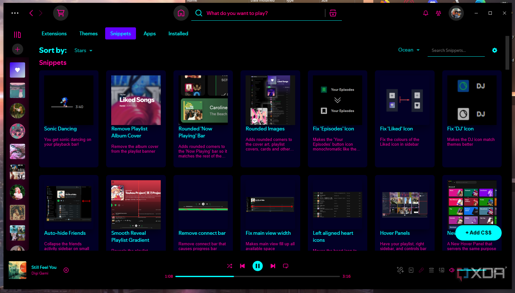The height and width of the screenshot is (293, 515).
Task: Open the Ocean color scheme dropdown
Action: [x=409, y=50]
